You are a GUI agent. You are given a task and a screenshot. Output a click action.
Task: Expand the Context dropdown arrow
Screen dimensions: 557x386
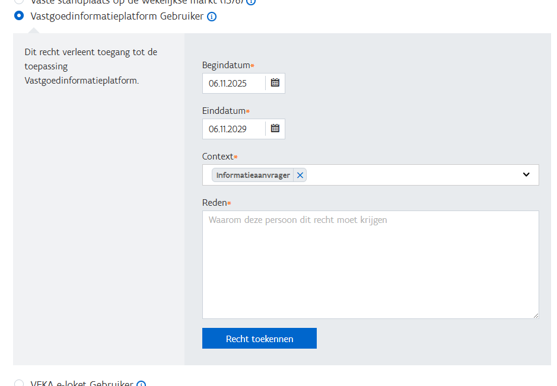[526, 175]
